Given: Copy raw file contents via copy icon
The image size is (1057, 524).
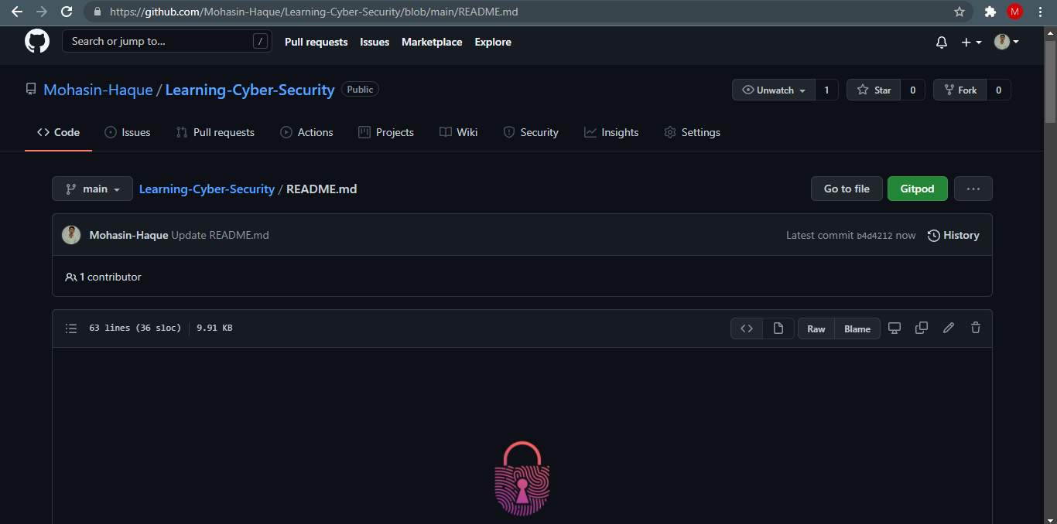Looking at the screenshot, I should pos(921,328).
